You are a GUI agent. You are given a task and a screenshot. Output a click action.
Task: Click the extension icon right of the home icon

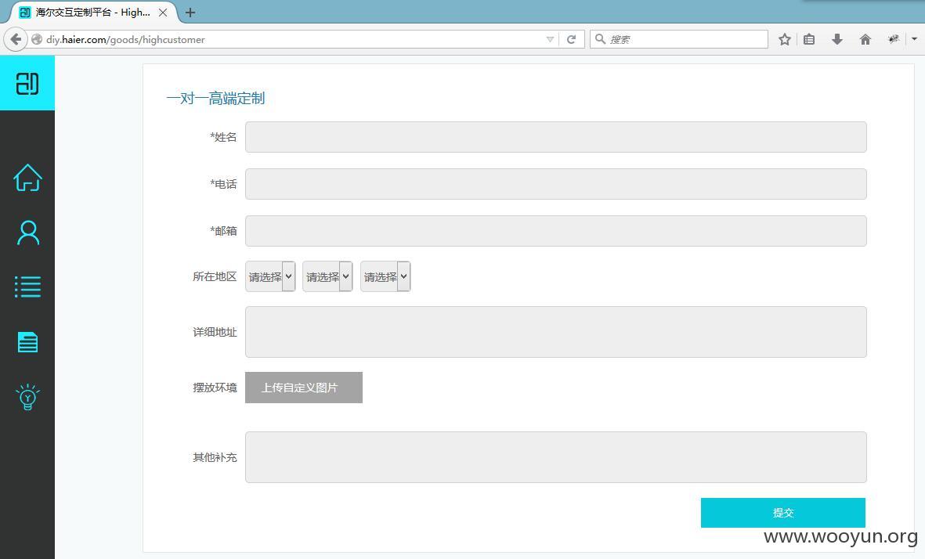pyautogui.click(x=893, y=39)
